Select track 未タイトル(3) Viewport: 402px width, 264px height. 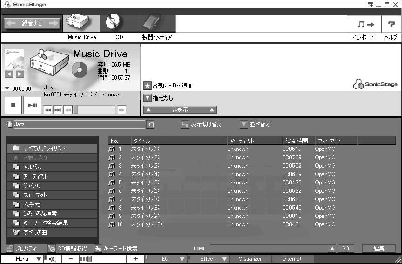(145, 166)
